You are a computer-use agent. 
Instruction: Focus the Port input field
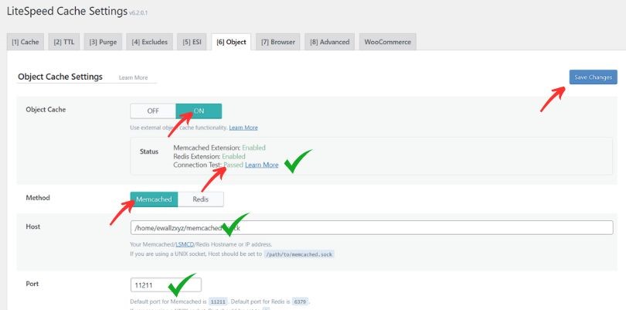pyautogui.click(x=165, y=285)
